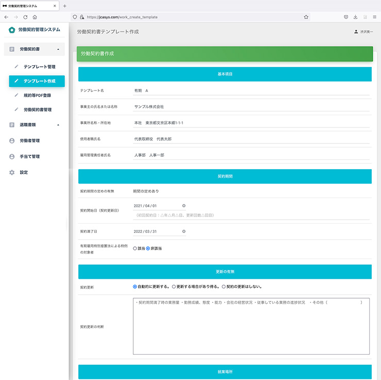
Task: Click the padlock site security icon
Action: pyautogui.click(x=82, y=17)
